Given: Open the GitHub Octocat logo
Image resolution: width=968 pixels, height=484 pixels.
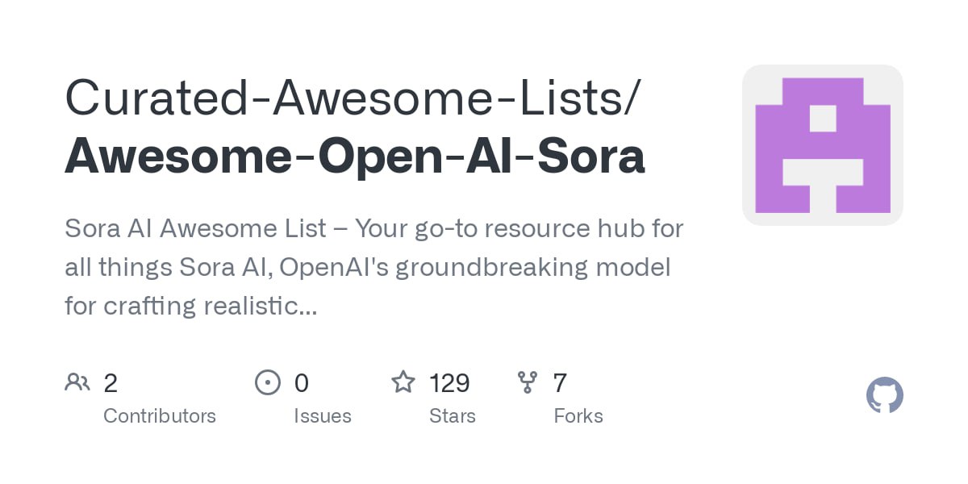Looking at the screenshot, I should tap(884, 396).
